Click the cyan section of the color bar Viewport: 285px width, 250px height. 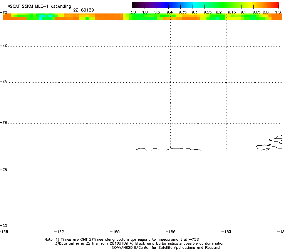pyautogui.click(x=194, y=5)
